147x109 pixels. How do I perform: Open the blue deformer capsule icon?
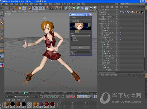(82, 8)
